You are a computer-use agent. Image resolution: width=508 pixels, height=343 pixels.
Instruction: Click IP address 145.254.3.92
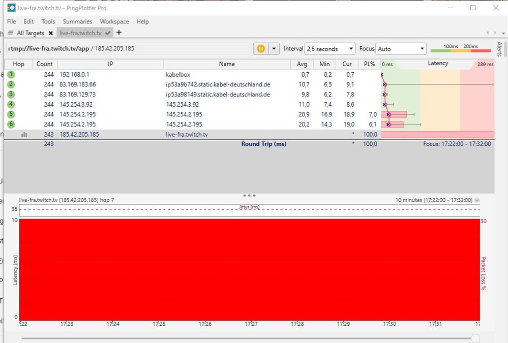point(76,105)
